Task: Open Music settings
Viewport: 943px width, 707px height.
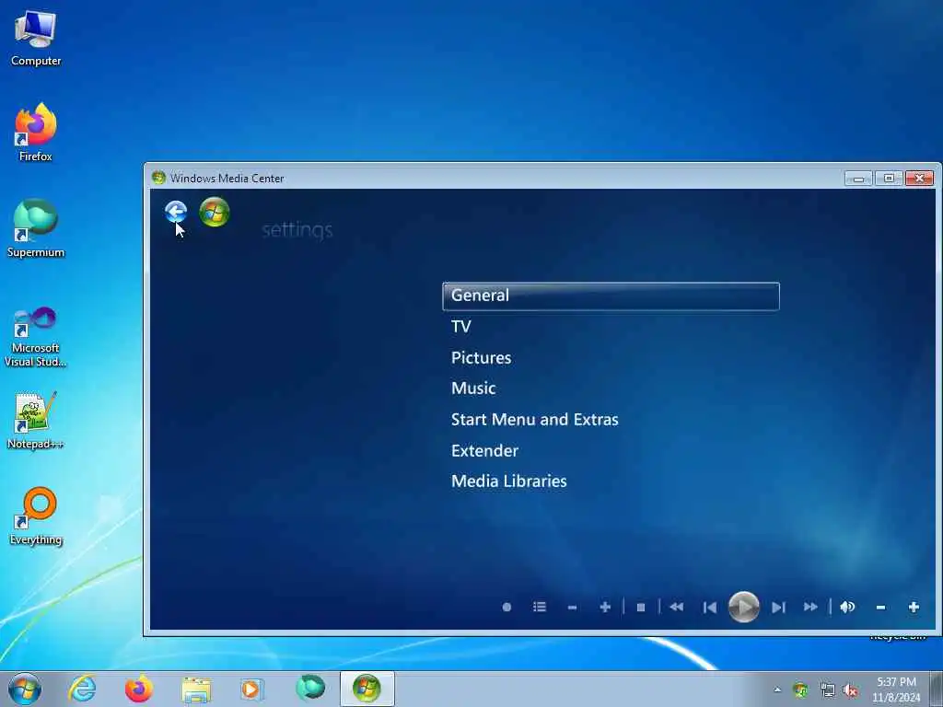Action: (473, 388)
